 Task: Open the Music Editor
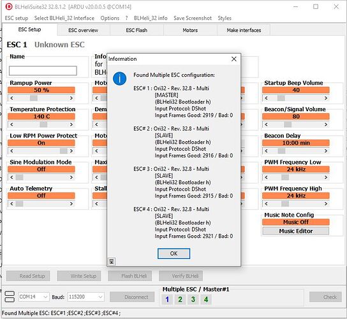[x=296, y=231]
